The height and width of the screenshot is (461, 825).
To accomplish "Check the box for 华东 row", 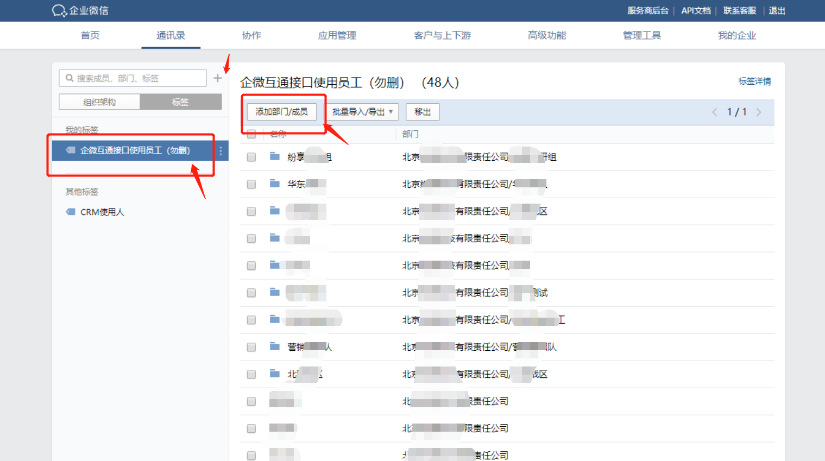I will (251, 184).
